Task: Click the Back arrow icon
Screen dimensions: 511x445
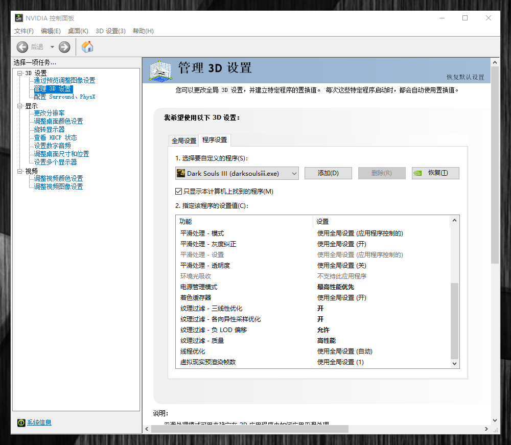Action: [22, 47]
